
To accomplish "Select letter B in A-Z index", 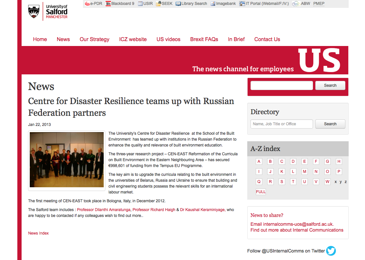I will [270, 161].
